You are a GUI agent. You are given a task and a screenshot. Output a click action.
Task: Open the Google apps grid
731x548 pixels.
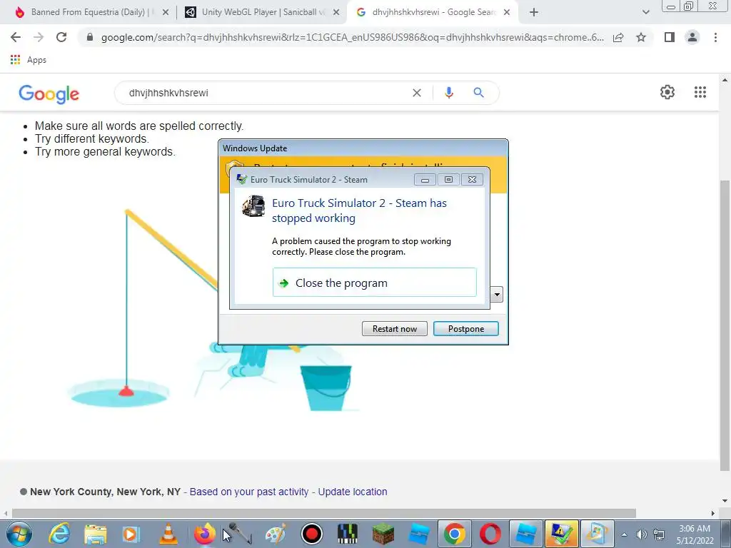click(x=700, y=92)
